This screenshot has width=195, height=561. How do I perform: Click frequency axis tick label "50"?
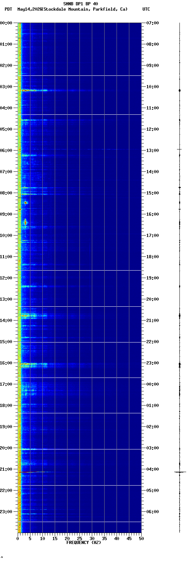tap(141, 539)
